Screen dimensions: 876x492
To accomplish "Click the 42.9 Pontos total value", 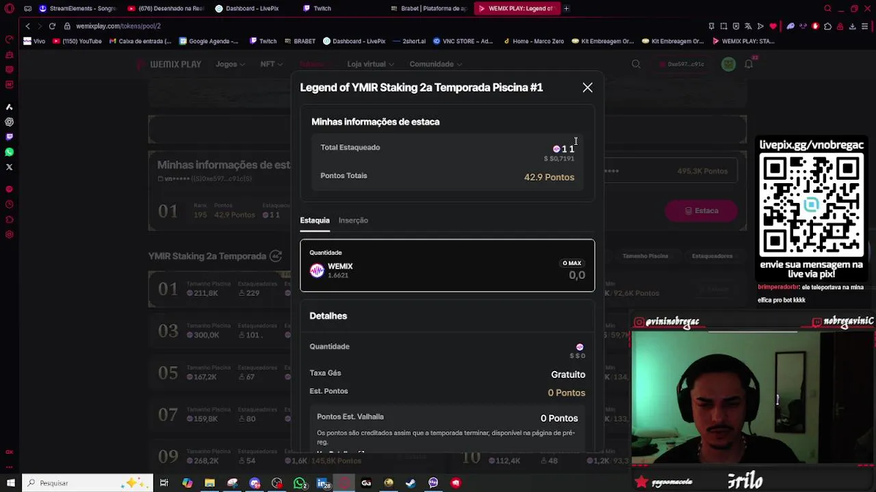I will click(x=549, y=177).
